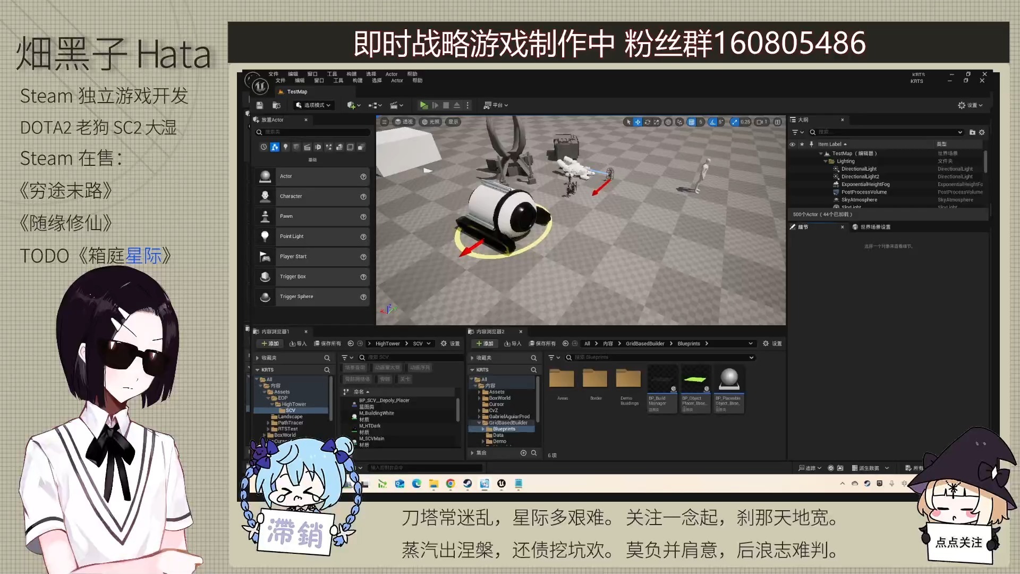Click Add button in Content Browser 1
Screen dimensions: 1020x574
(x=270, y=344)
